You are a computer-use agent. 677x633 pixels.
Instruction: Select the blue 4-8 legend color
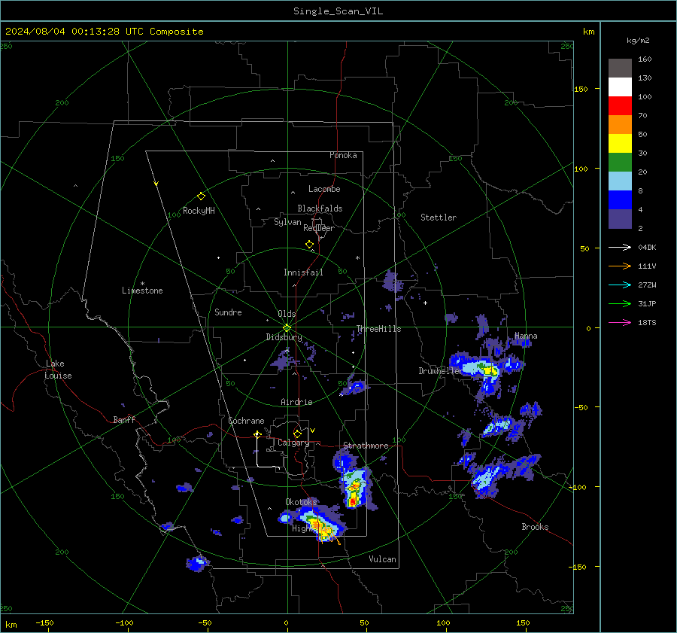(x=620, y=200)
